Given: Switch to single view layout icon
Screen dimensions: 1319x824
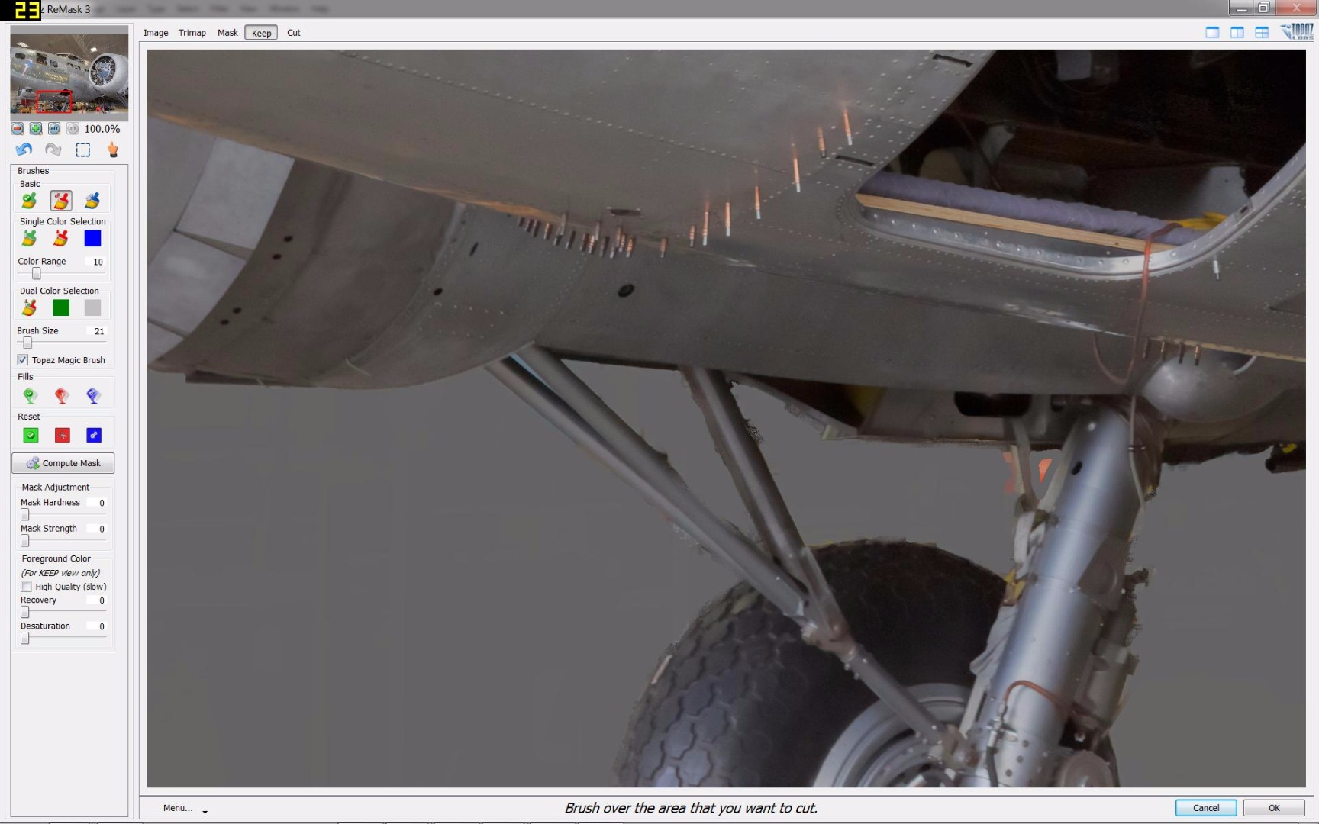Looking at the screenshot, I should coord(1212,32).
